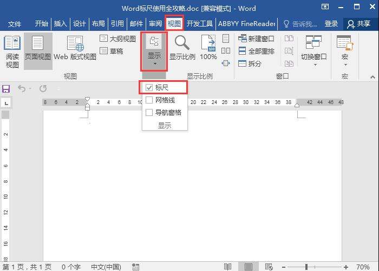Save document with quick access icon
The image size is (379, 271).
6,89
